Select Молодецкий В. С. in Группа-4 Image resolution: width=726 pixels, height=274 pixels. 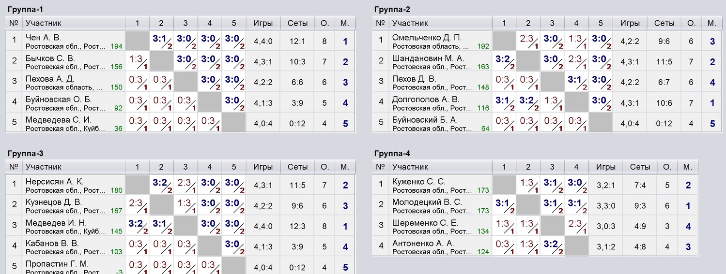(x=427, y=202)
